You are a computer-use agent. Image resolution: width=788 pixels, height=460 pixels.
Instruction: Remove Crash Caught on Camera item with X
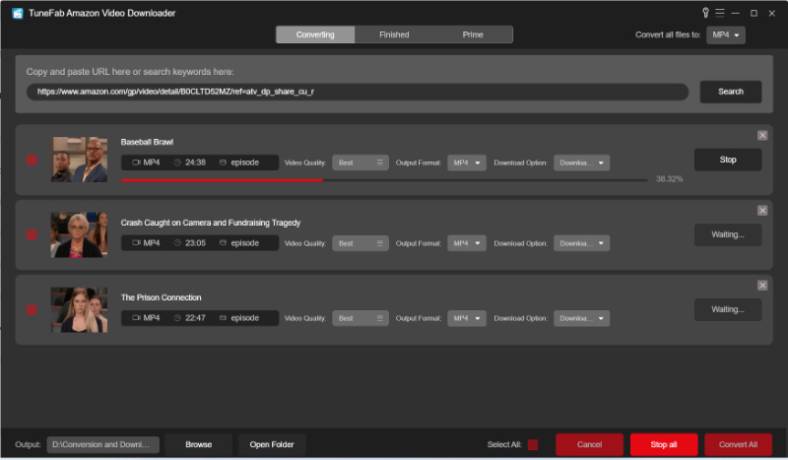point(762,210)
